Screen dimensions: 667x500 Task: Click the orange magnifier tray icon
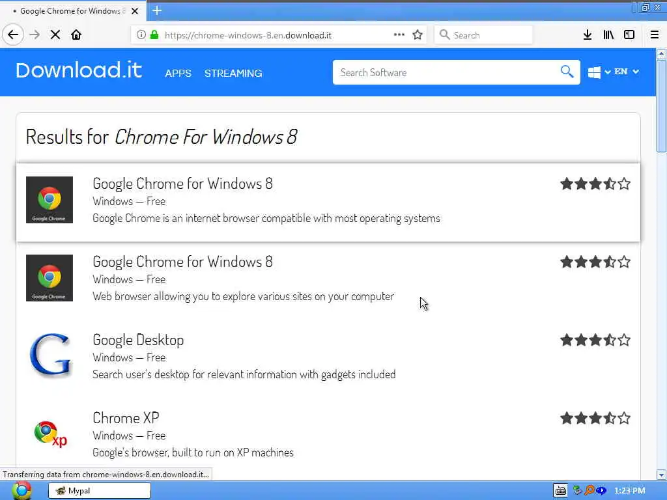pyautogui.click(x=589, y=491)
